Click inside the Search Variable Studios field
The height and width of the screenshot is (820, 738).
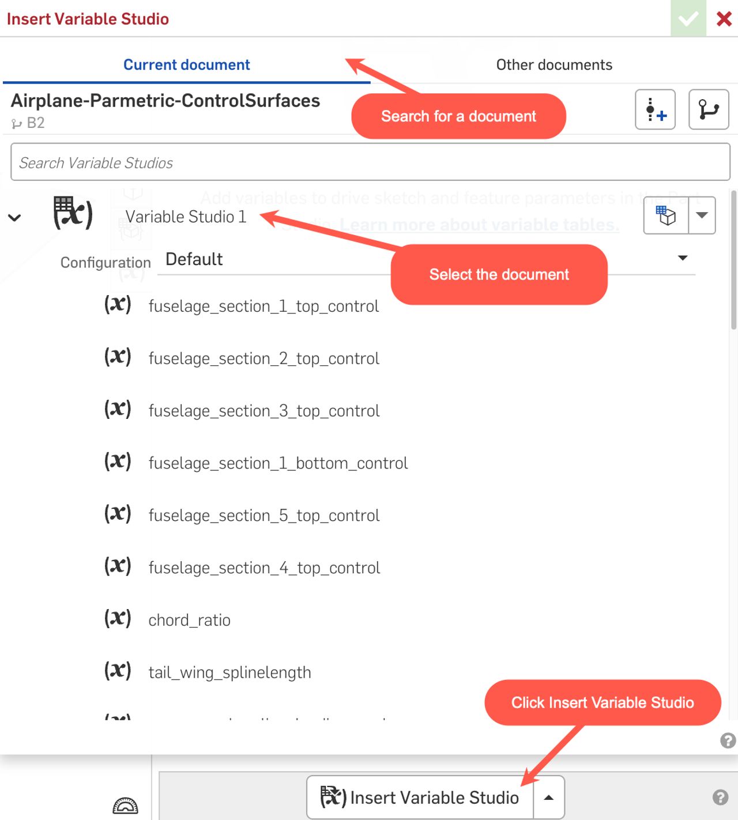tap(369, 162)
